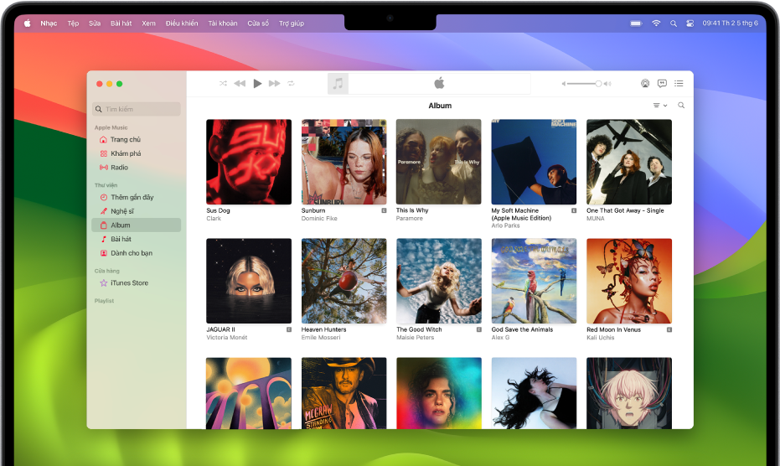Click the Dành cho bạn person icon
Viewport: 780px width, 466px height.
(104, 253)
